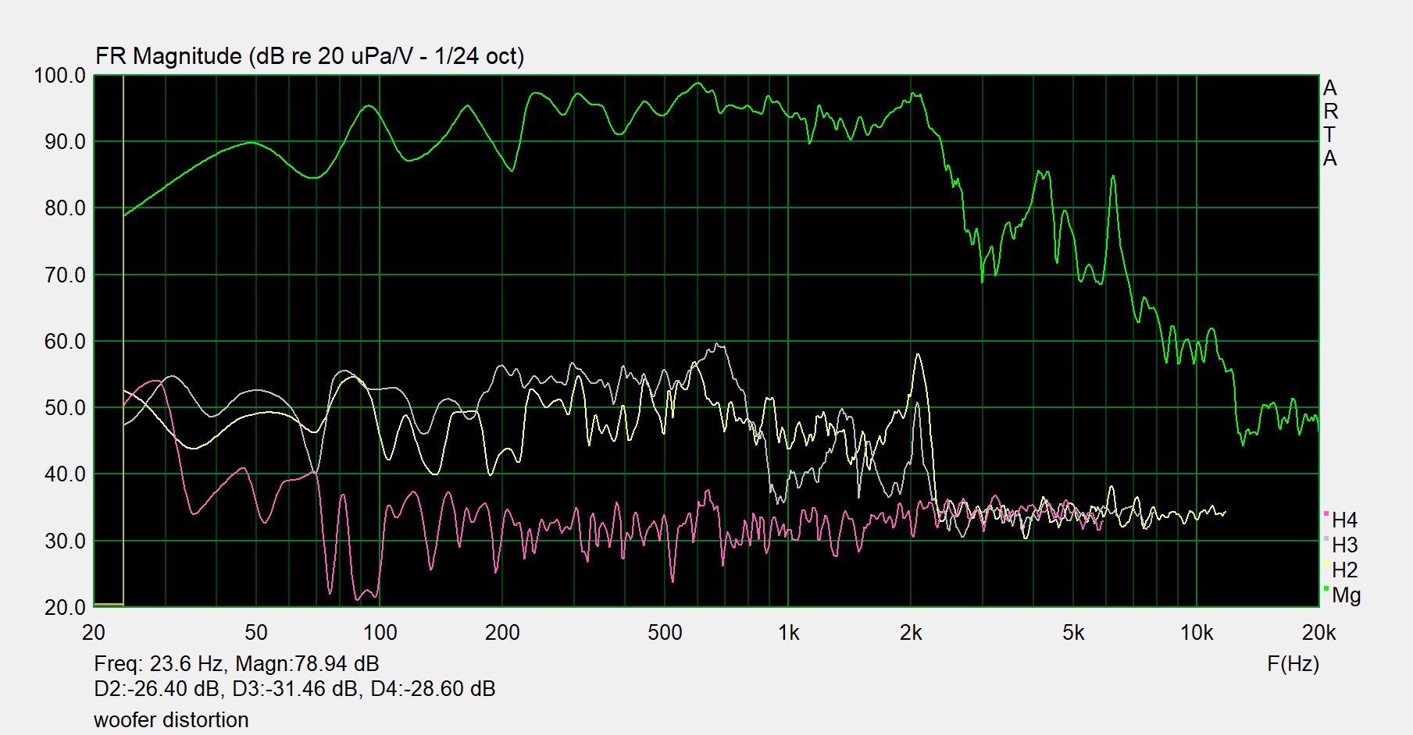Click the H4 legend label
Screen dimensions: 1413x735
click(1344, 520)
